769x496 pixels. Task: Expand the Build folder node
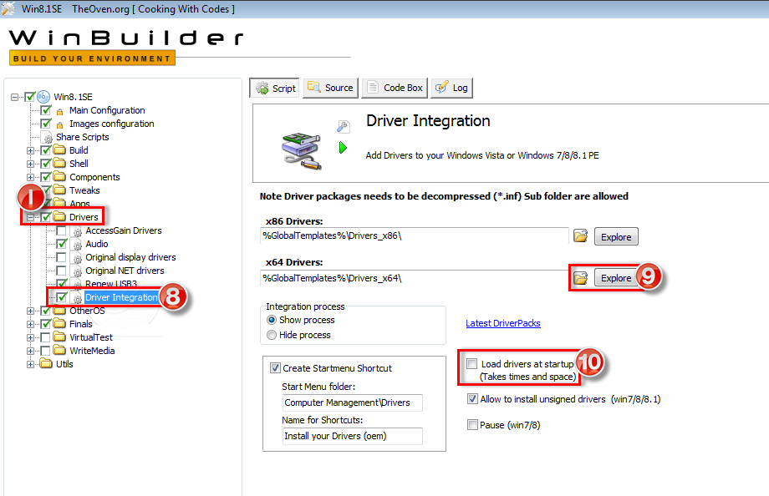click(x=30, y=150)
